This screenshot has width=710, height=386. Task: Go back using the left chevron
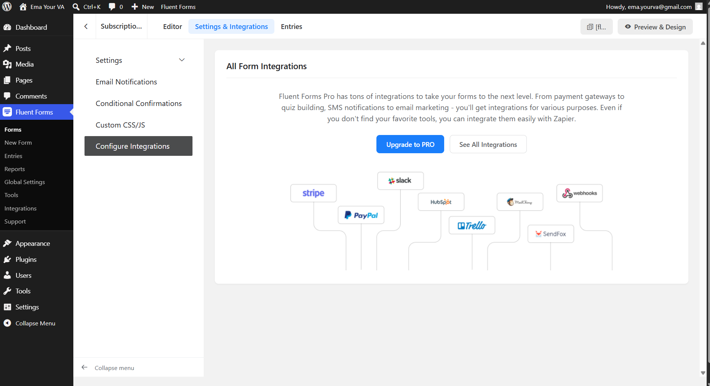pos(86,26)
